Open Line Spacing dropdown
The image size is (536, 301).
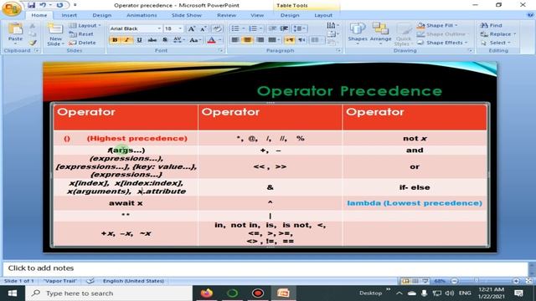point(300,28)
